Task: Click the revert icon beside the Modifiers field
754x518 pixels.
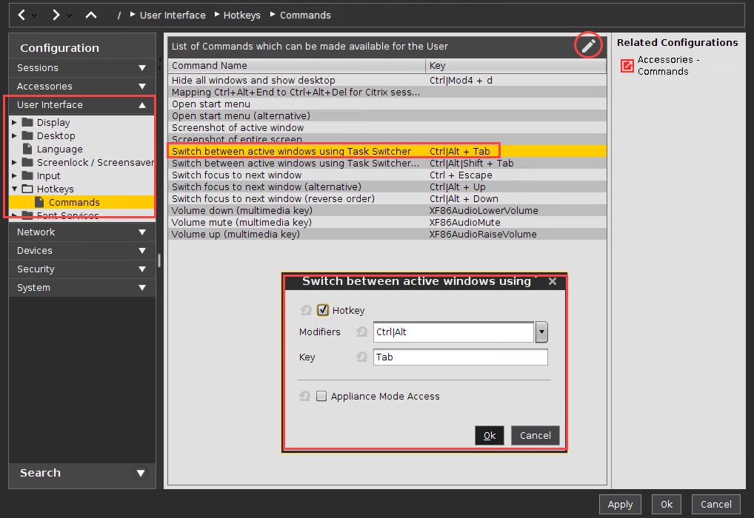Action: pos(361,332)
